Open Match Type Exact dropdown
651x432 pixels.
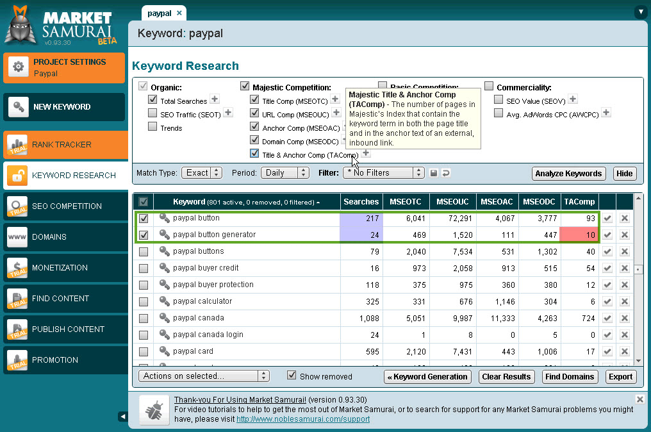pyautogui.click(x=202, y=173)
